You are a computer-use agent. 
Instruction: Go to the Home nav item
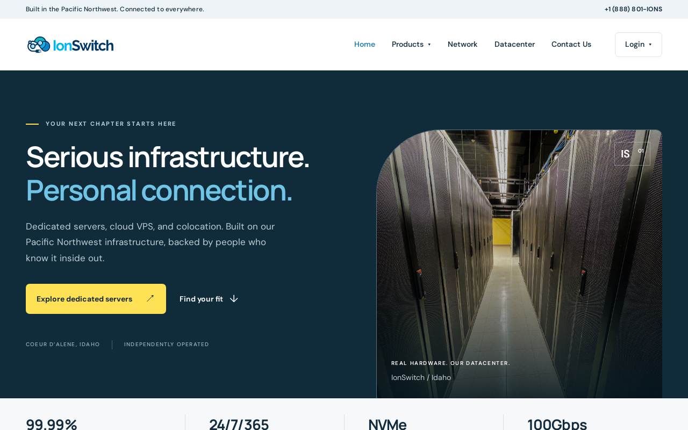click(364, 45)
